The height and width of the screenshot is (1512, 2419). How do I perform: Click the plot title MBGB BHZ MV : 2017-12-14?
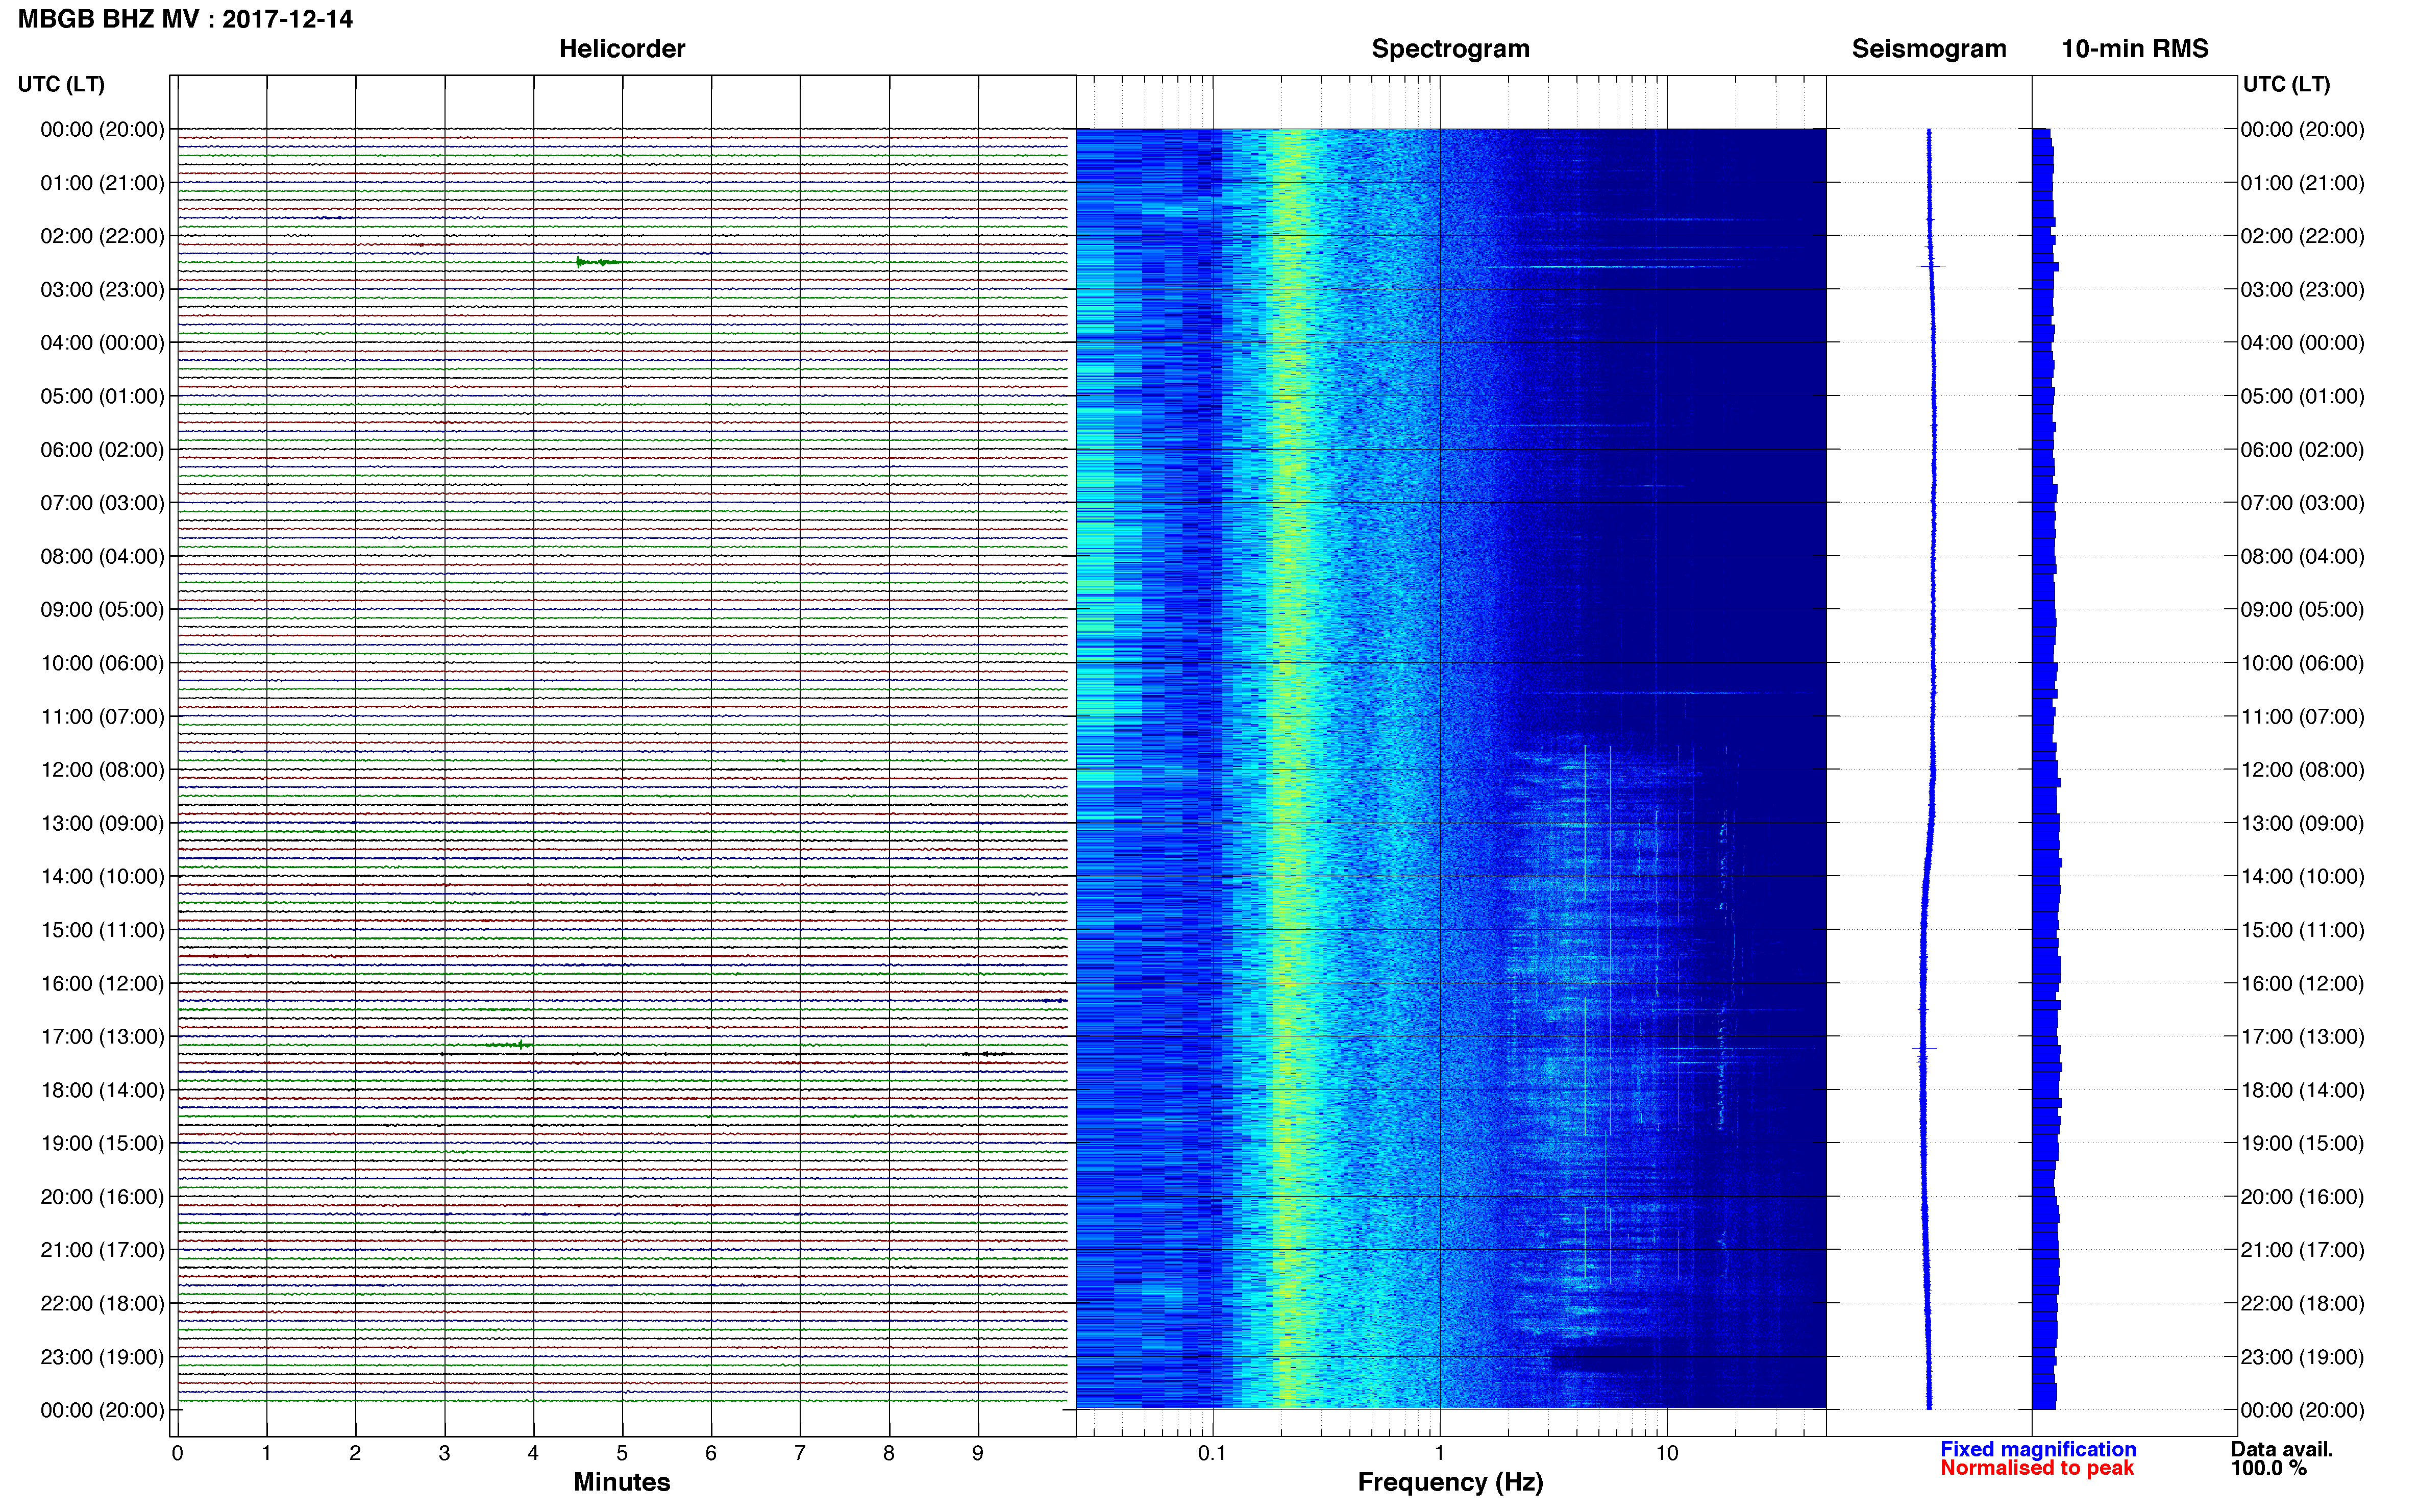(186, 19)
